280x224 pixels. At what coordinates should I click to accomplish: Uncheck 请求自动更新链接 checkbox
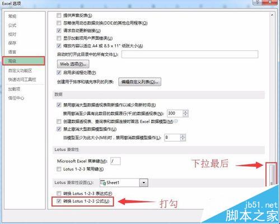point(59,30)
